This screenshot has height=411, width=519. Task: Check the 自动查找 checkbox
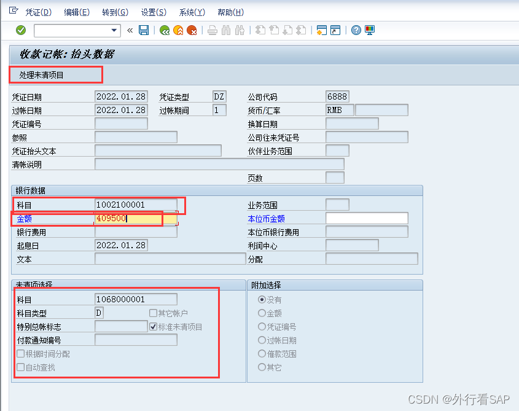click(20, 367)
